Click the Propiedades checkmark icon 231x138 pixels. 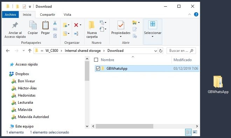tap(121, 25)
